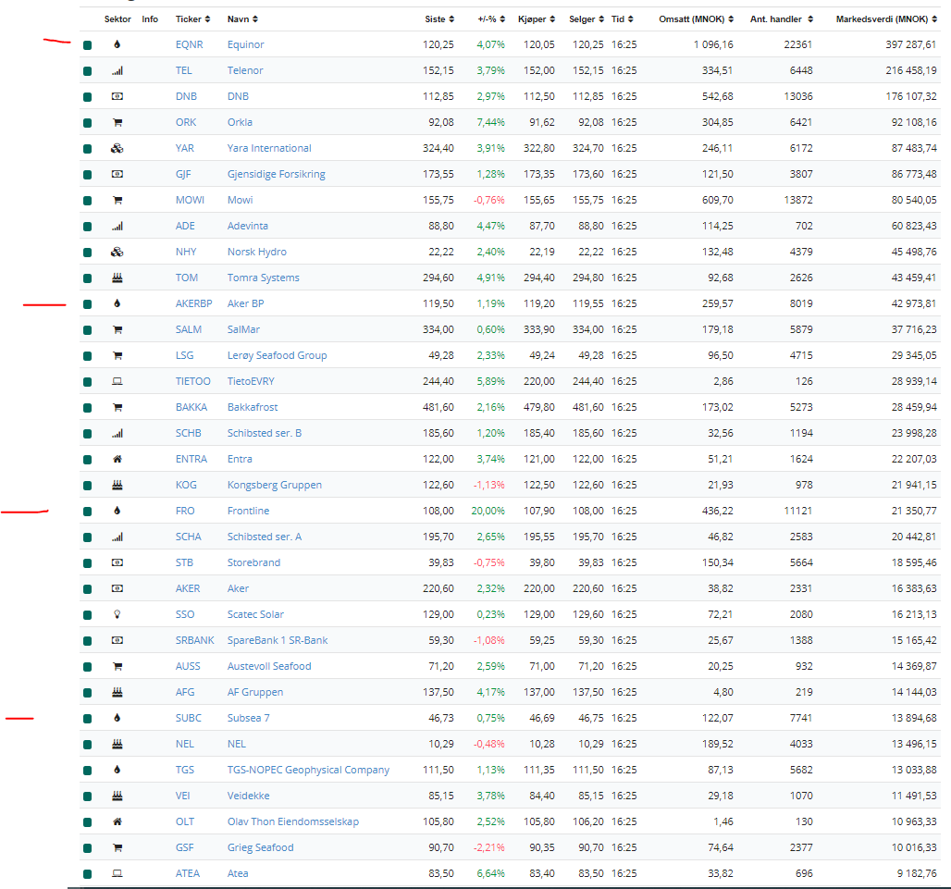Click the factory icon for NEL
Viewport: 951px width, 889px height.
click(x=117, y=744)
